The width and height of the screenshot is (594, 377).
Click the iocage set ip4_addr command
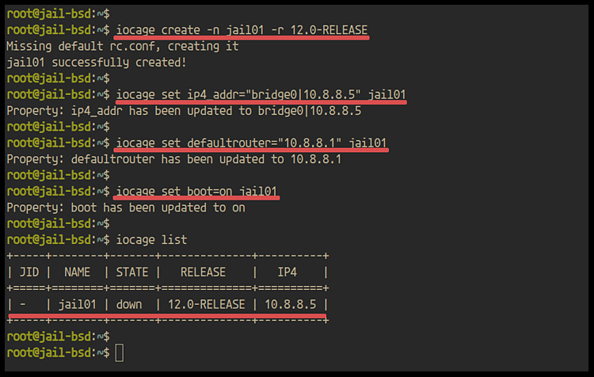[261, 95]
